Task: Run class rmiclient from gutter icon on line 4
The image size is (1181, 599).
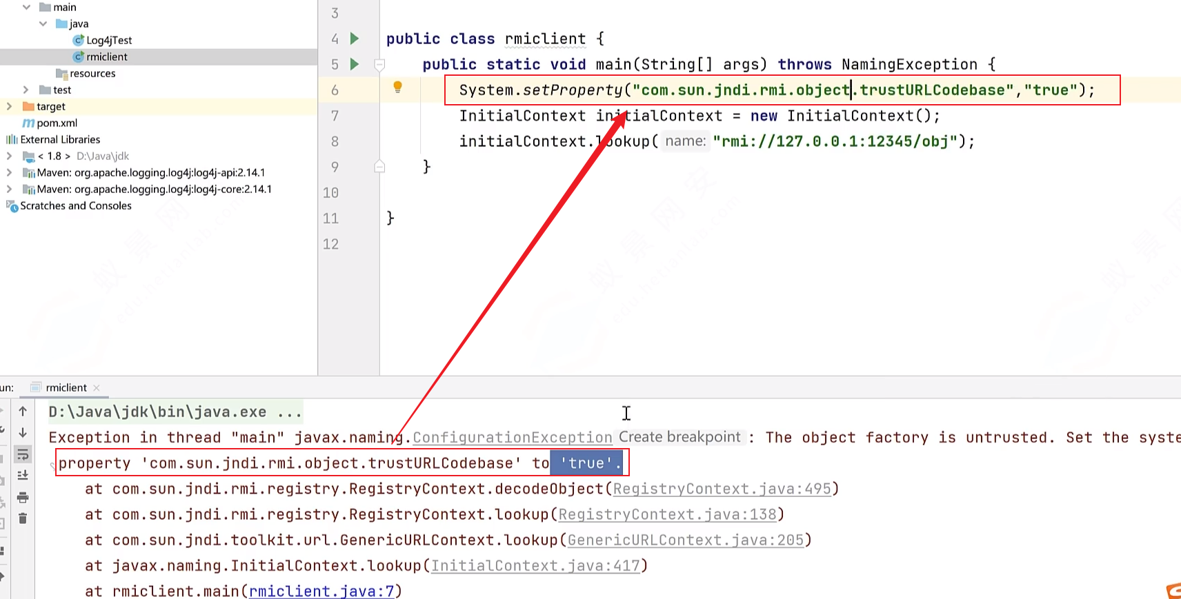Action: 355,39
